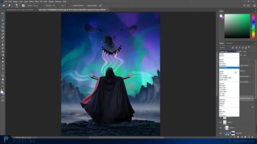Open the Filter menu
257x144 pixels.
[x=37, y=2]
